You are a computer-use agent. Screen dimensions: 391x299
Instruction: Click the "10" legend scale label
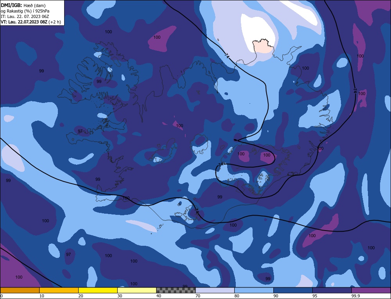pyautogui.click(x=42, y=296)
